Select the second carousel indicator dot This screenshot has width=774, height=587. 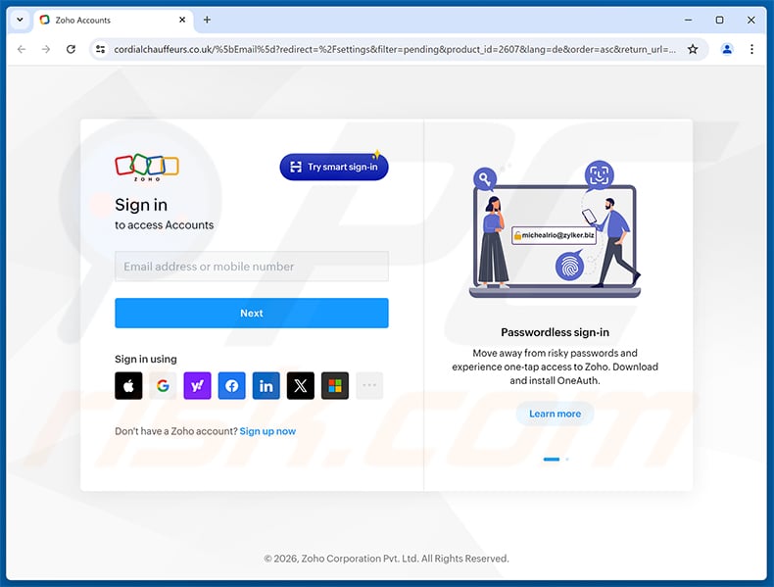pos(567,460)
